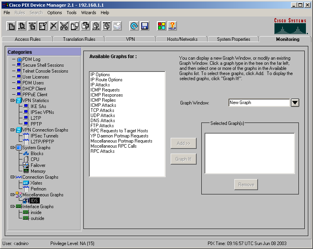Select YP Daemon Portmap Requests entry

tap(120, 136)
